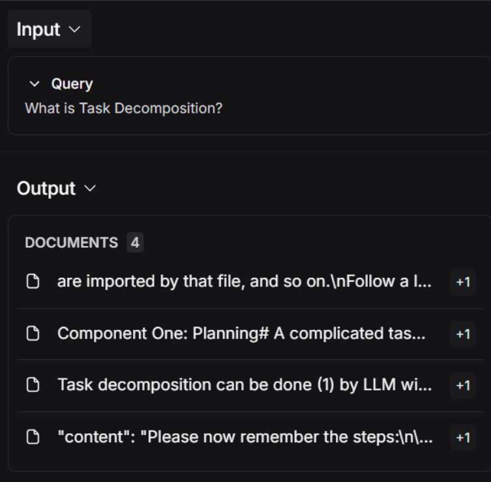Click the Query section label
The image size is (491, 482).
(x=72, y=84)
